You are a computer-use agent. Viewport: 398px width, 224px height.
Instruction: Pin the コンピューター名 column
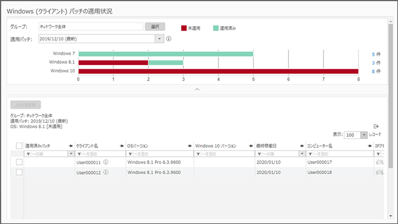[x=369, y=146]
